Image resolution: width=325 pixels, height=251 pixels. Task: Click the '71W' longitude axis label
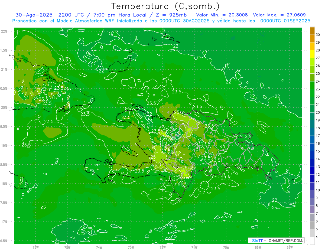tap(194, 247)
